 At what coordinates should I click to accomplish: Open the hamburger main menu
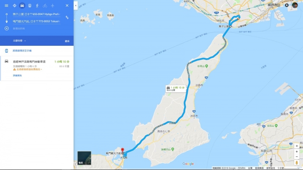pos(6,5)
